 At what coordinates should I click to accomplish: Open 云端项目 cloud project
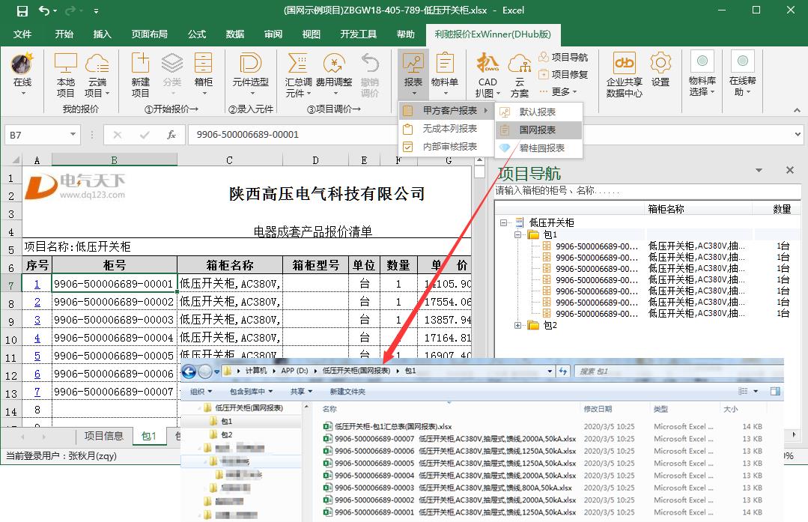[x=97, y=75]
